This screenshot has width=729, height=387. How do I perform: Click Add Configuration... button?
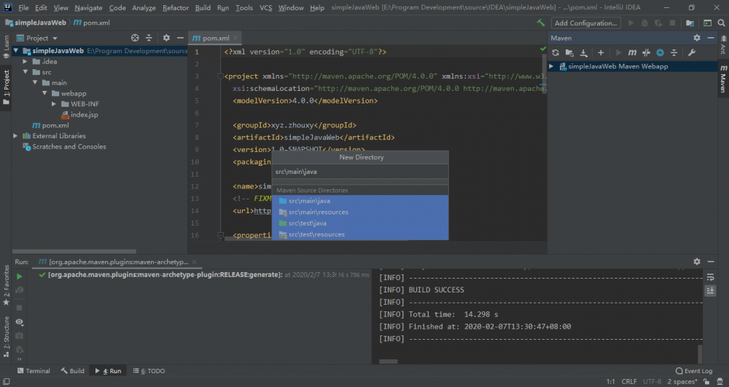(x=586, y=23)
